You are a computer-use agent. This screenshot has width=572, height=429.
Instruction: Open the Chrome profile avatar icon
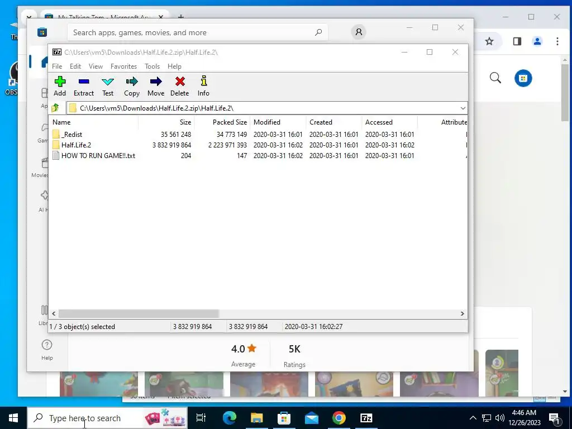(537, 41)
